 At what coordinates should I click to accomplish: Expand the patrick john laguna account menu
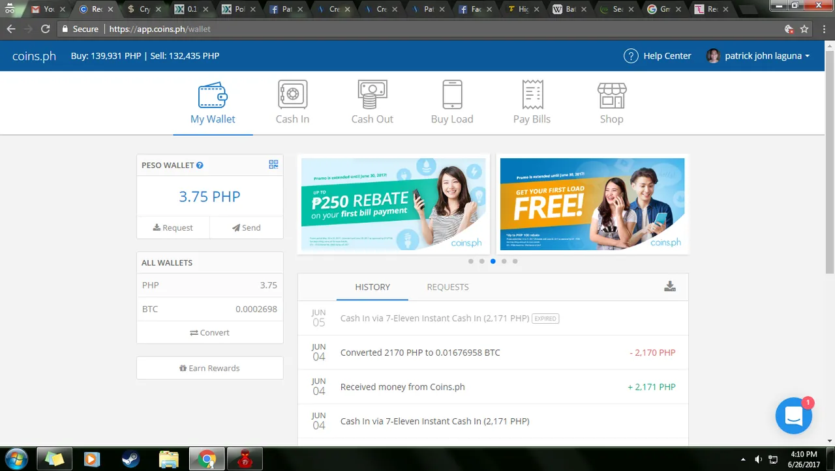(760, 56)
